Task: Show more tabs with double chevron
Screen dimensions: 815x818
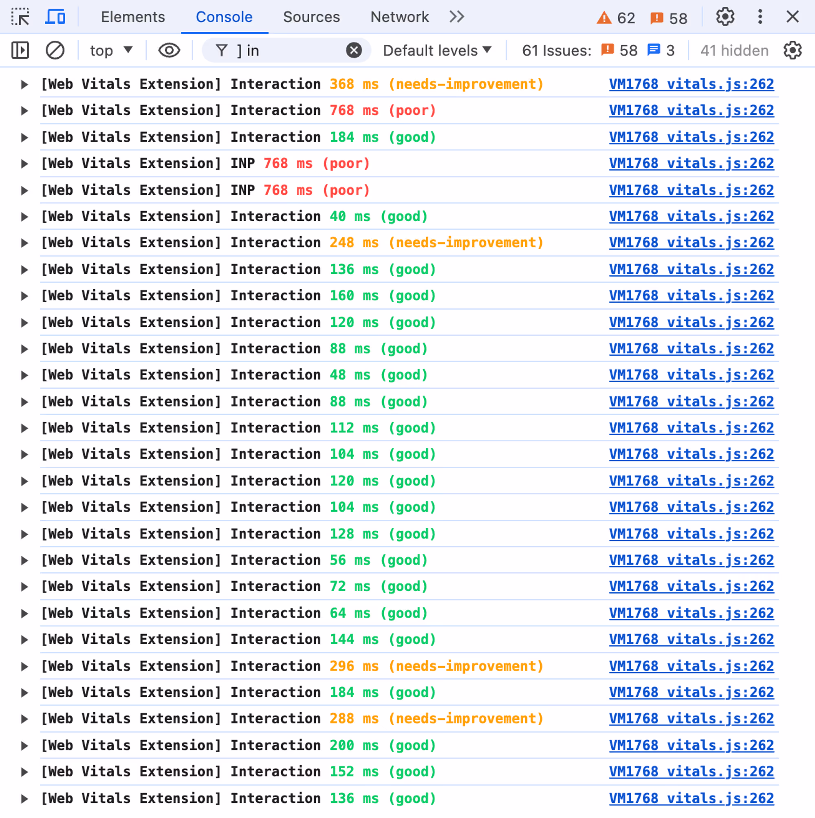Action: (457, 17)
